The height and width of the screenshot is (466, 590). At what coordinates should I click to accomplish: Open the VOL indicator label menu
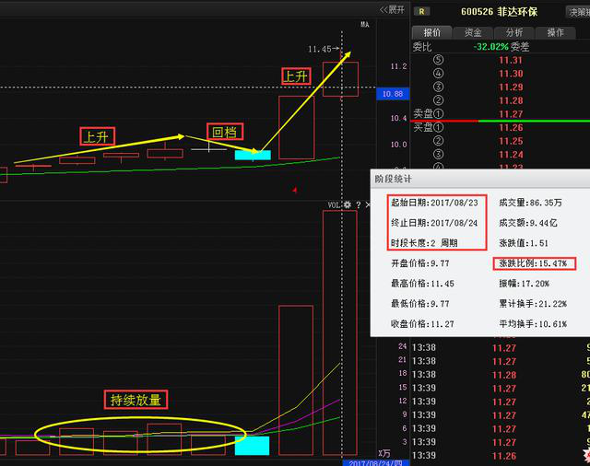click(x=334, y=204)
